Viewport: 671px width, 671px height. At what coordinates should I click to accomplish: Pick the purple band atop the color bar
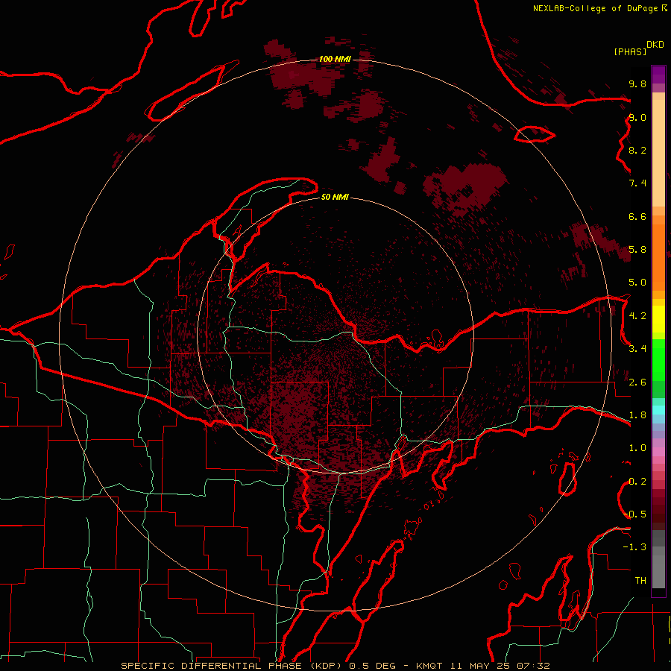[658, 75]
